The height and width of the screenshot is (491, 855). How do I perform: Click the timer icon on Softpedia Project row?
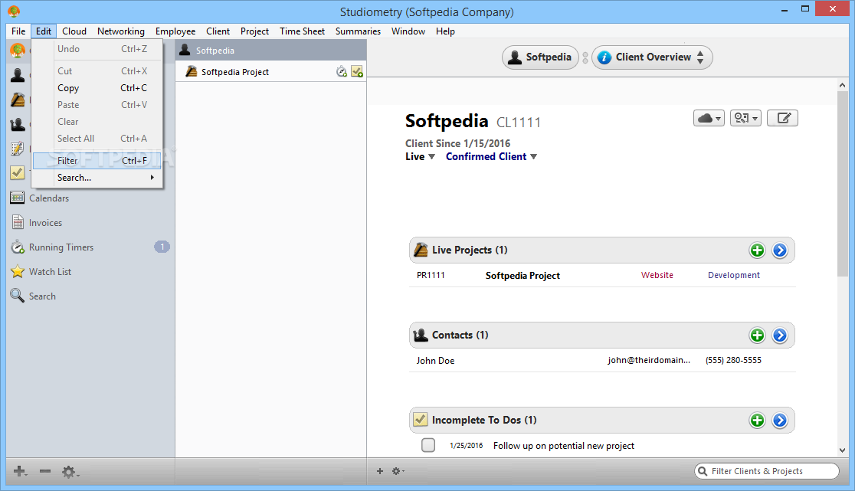tap(342, 71)
